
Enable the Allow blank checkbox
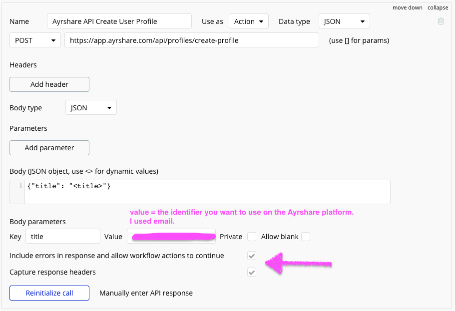coord(306,237)
